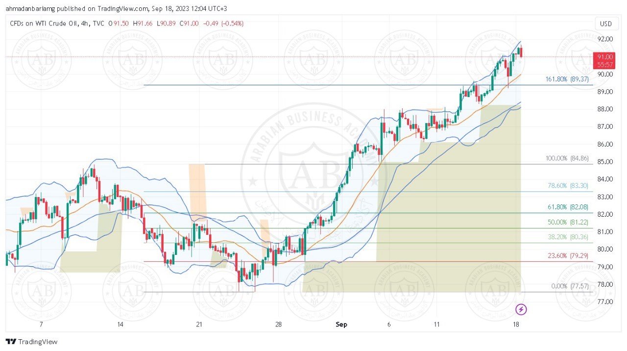The width and height of the screenshot is (627, 351).
Task: Click the TVC exchange label
Action: click(97, 24)
